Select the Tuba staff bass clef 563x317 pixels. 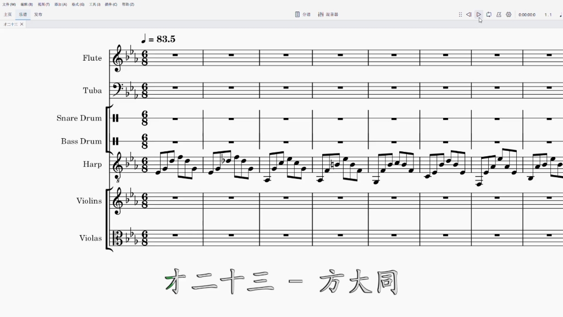click(x=117, y=89)
